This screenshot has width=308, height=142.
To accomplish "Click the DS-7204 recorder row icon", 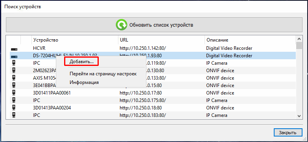I will pos(14,57).
